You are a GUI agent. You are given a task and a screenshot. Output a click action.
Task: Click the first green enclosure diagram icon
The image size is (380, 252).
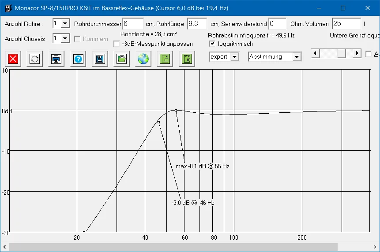coord(165,59)
